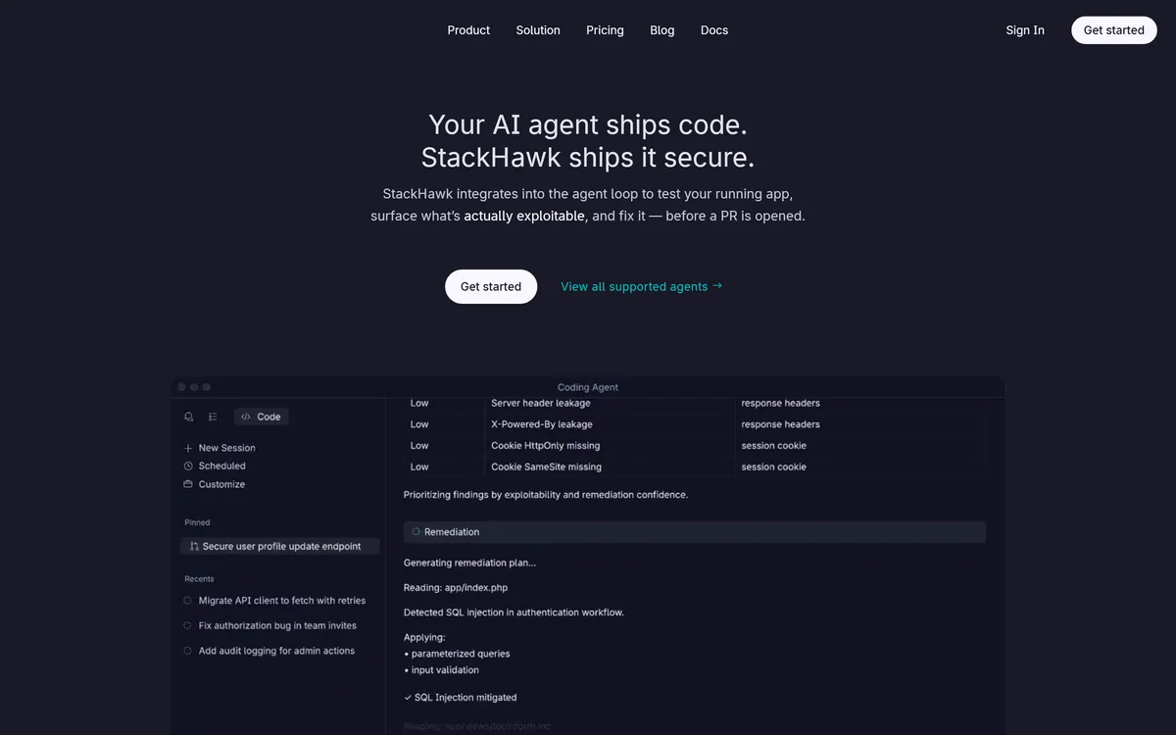This screenshot has height=735, width=1176.
Task: Open the Scheduled item
Action: click(221, 466)
